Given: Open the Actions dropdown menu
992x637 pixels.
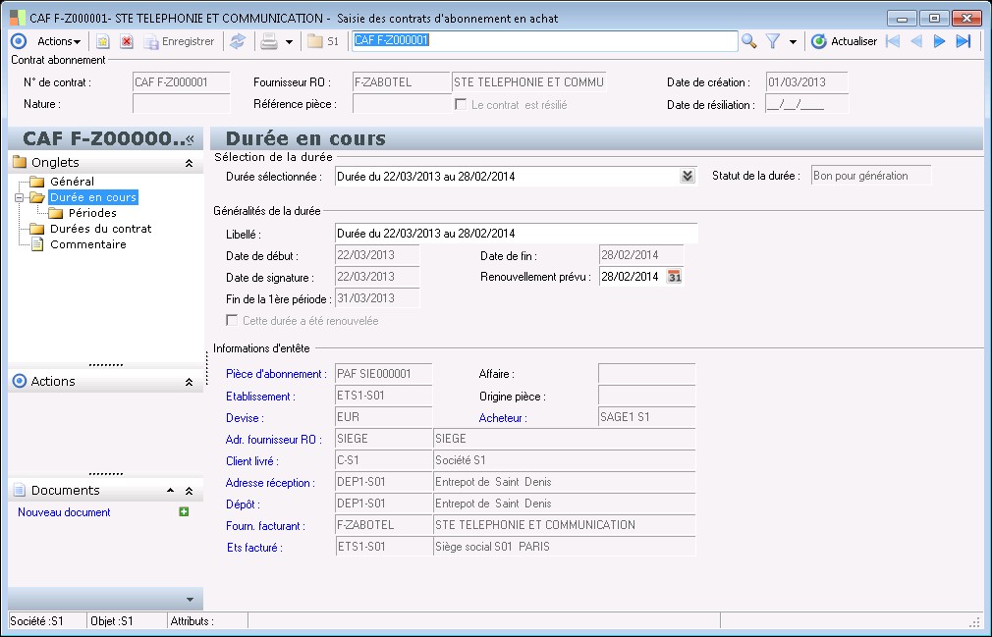Looking at the screenshot, I should pyautogui.click(x=58, y=41).
